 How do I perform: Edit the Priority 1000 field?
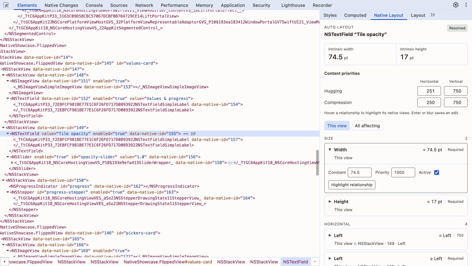pyautogui.click(x=403, y=173)
